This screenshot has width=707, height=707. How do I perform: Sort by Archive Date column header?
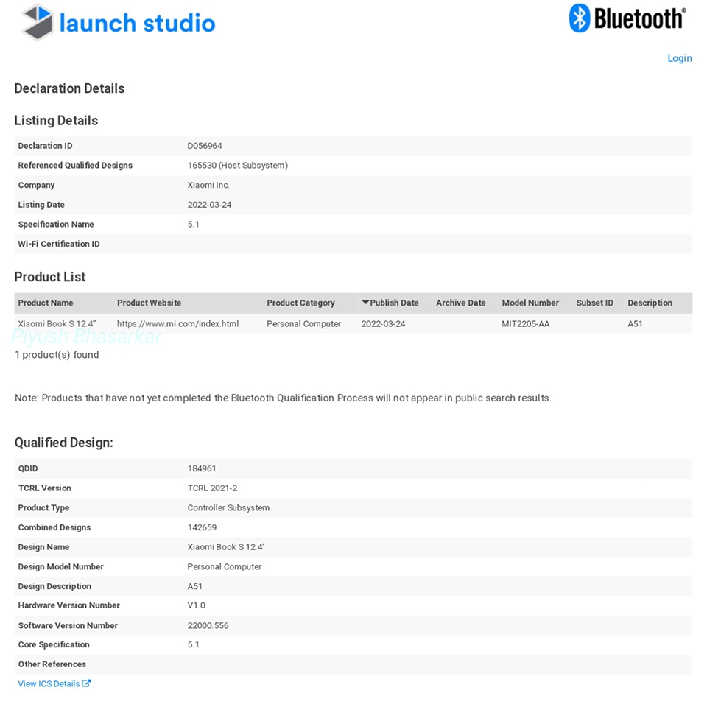click(x=460, y=303)
